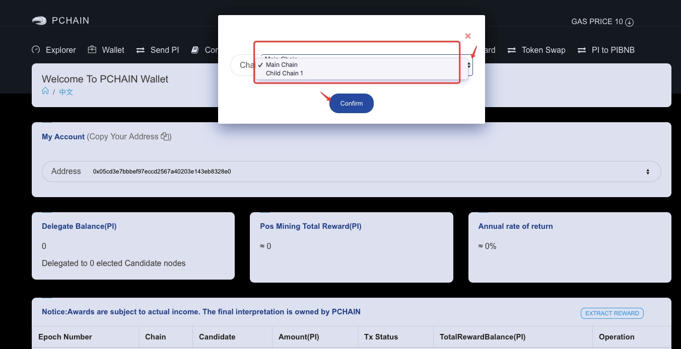Close the chain selection dialog

pos(467,36)
